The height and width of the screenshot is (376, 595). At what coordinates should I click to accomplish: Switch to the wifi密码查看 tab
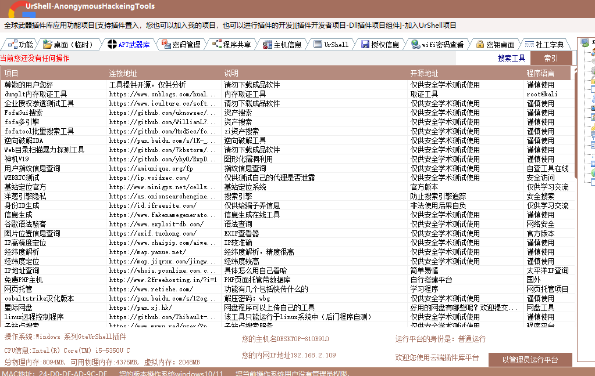(x=438, y=45)
